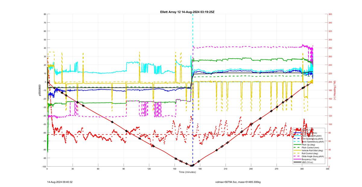
Task: Click right heading axis tick label '280'
Action: click(x=330, y=48)
